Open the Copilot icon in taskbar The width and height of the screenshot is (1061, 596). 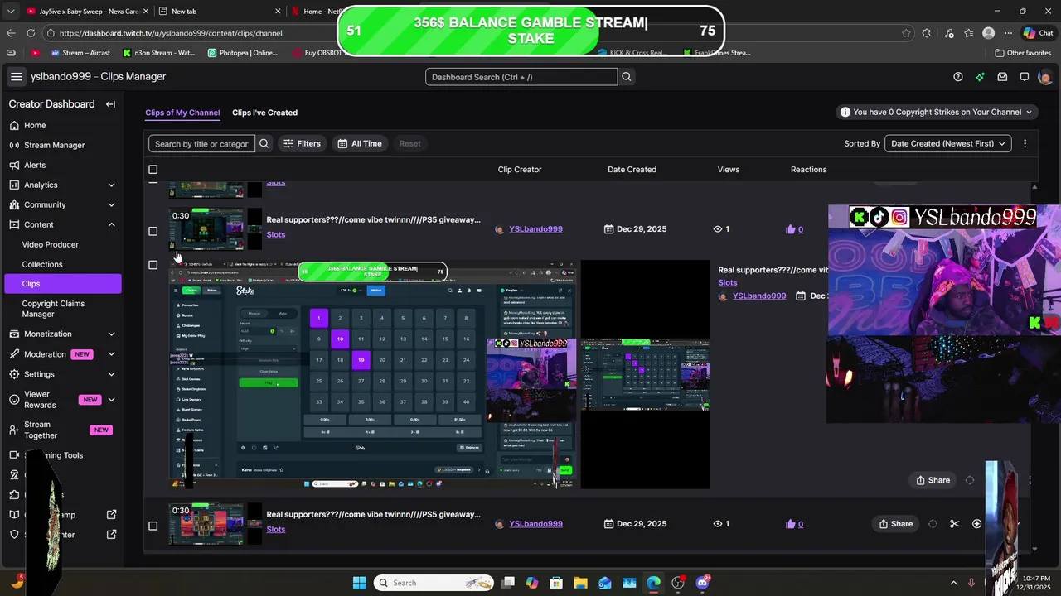(x=532, y=583)
